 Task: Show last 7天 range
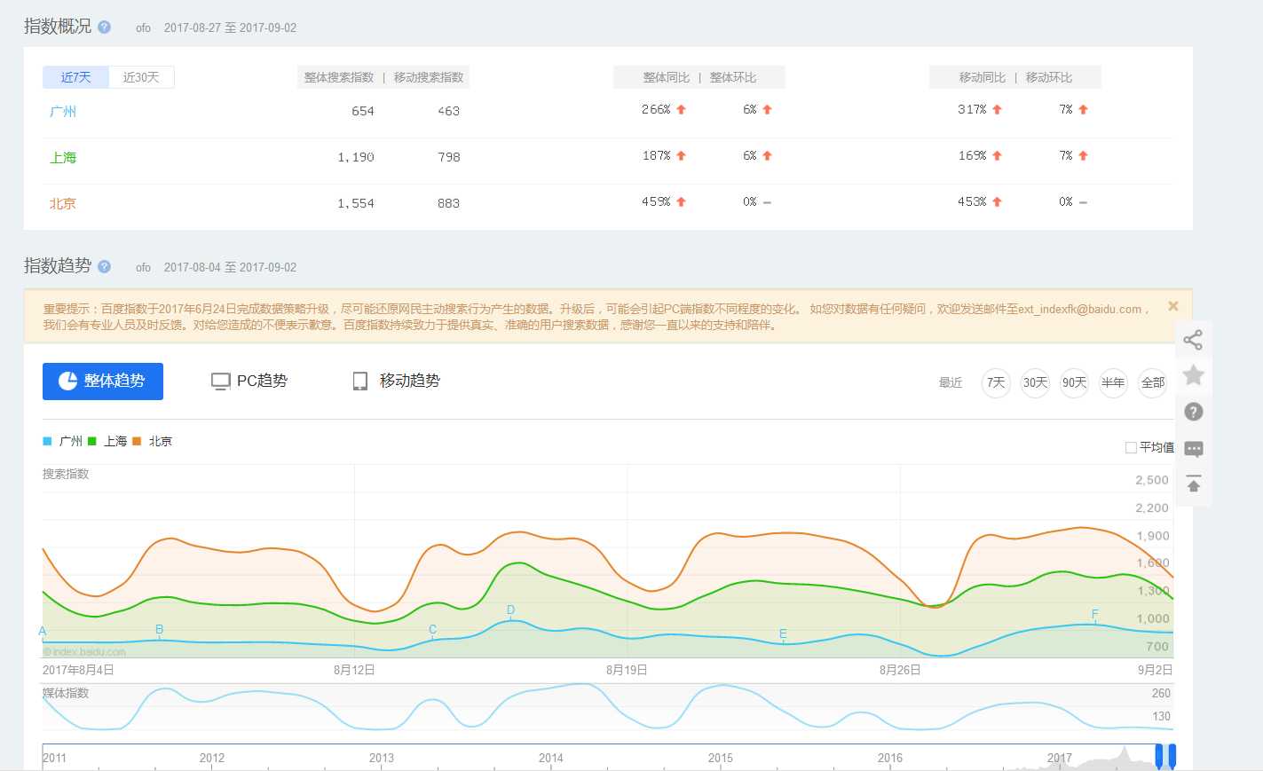click(x=996, y=382)
